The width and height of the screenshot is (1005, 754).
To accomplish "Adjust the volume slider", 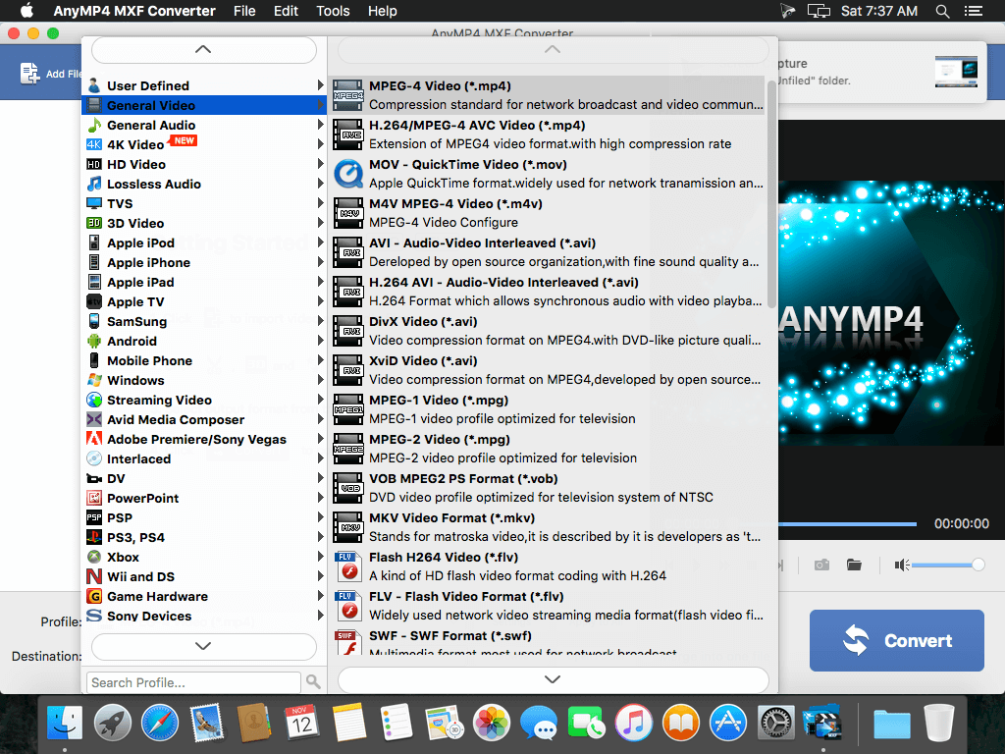I will [x=948, y=565].
